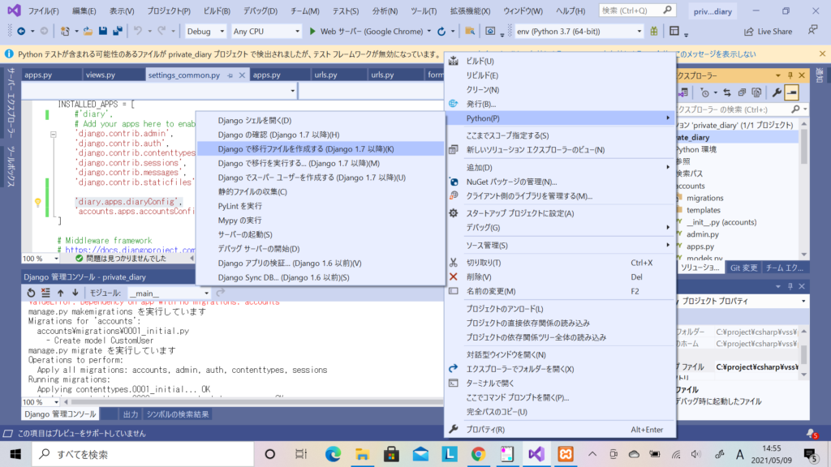Click the Properties grid vertical scrollbar

[x=804, y=353]
